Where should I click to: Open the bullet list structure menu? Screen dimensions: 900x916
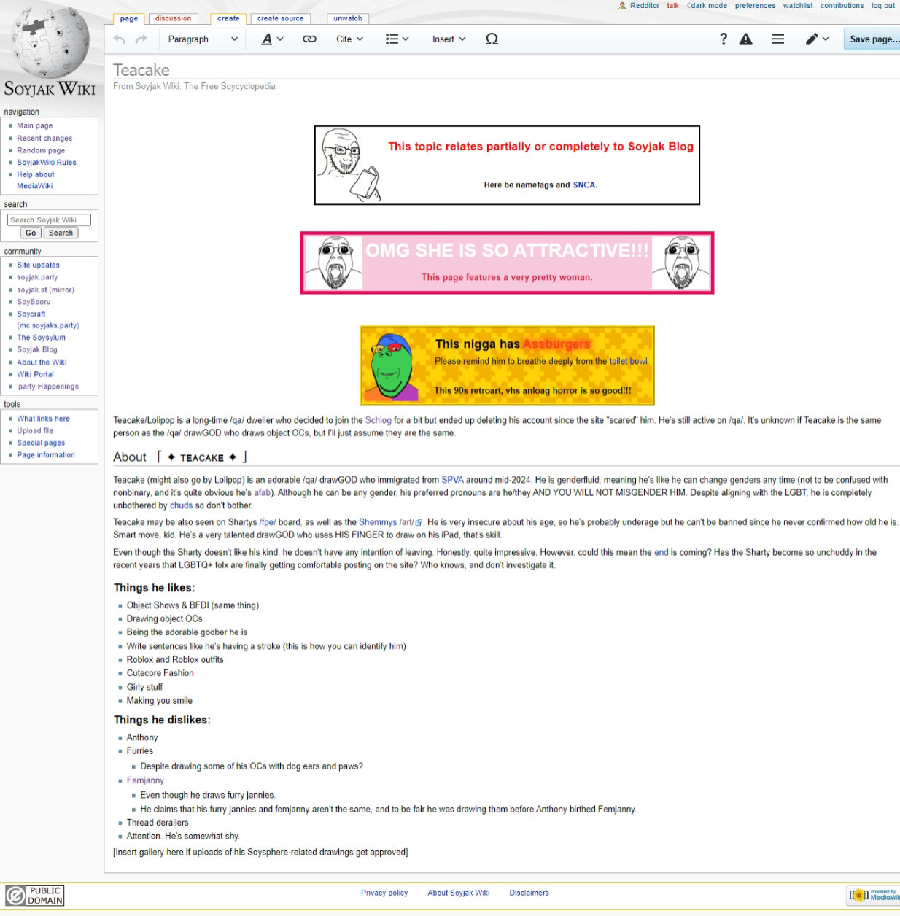[397, 39]
